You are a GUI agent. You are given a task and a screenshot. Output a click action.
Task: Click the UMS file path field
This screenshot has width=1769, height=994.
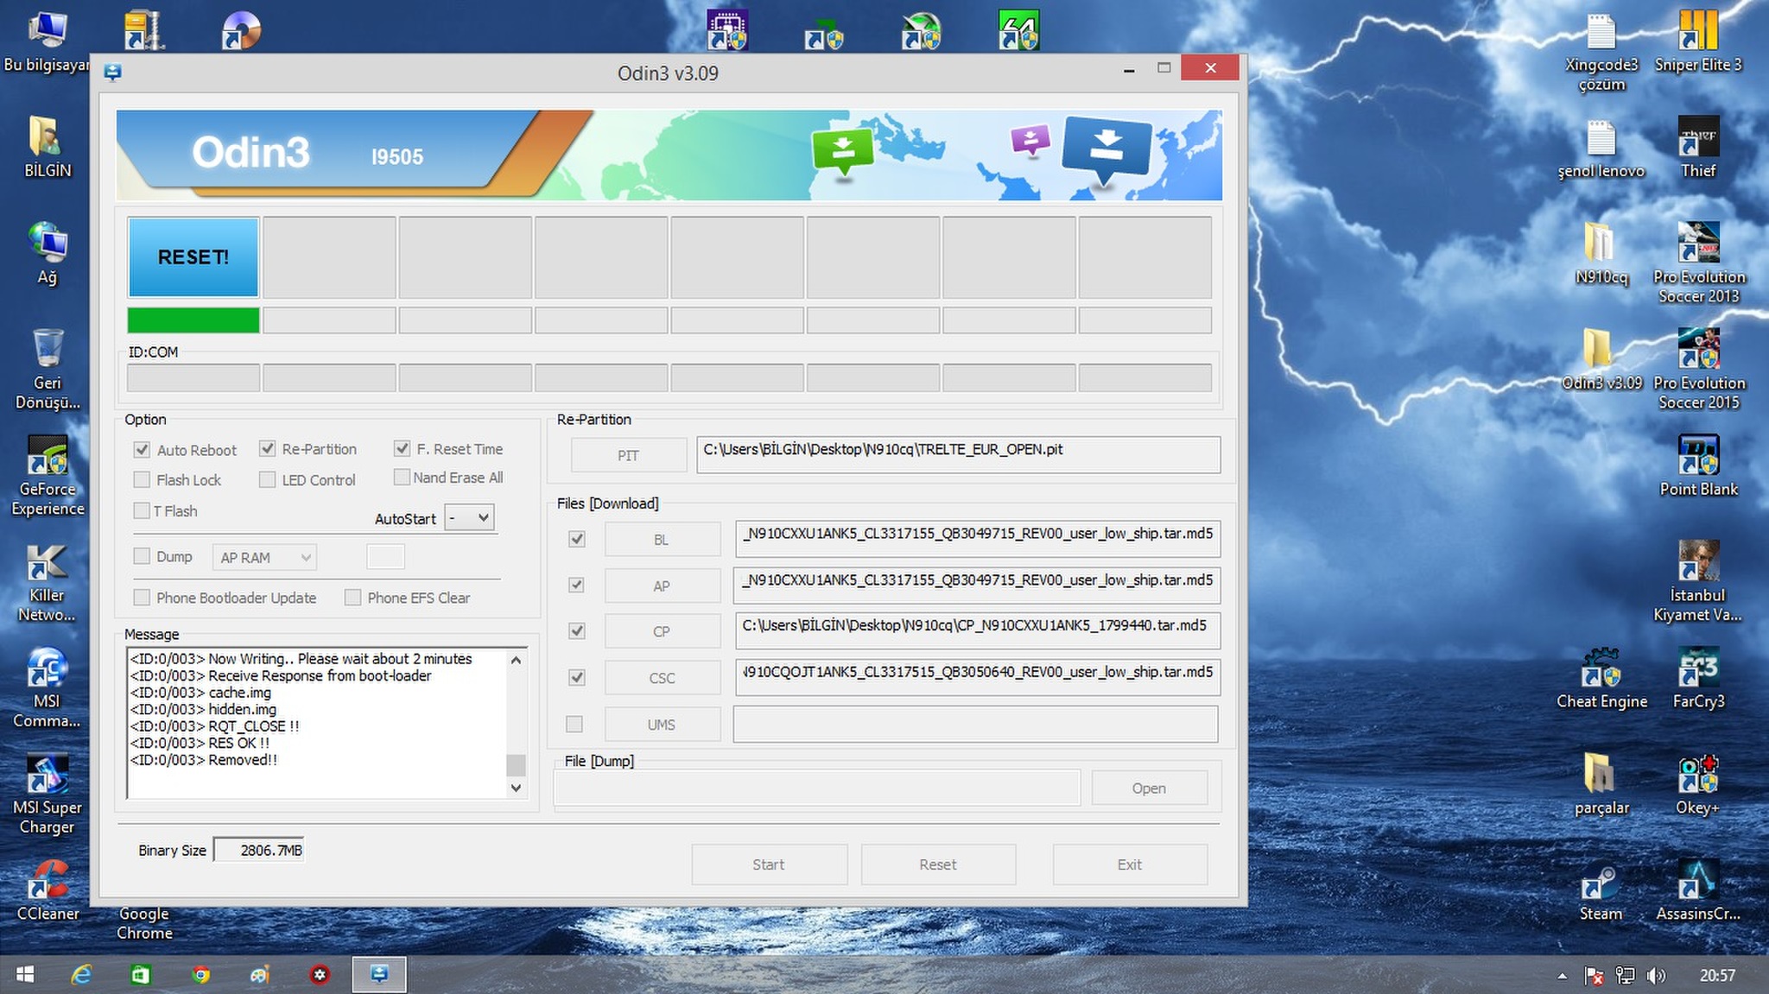[975, 725]
